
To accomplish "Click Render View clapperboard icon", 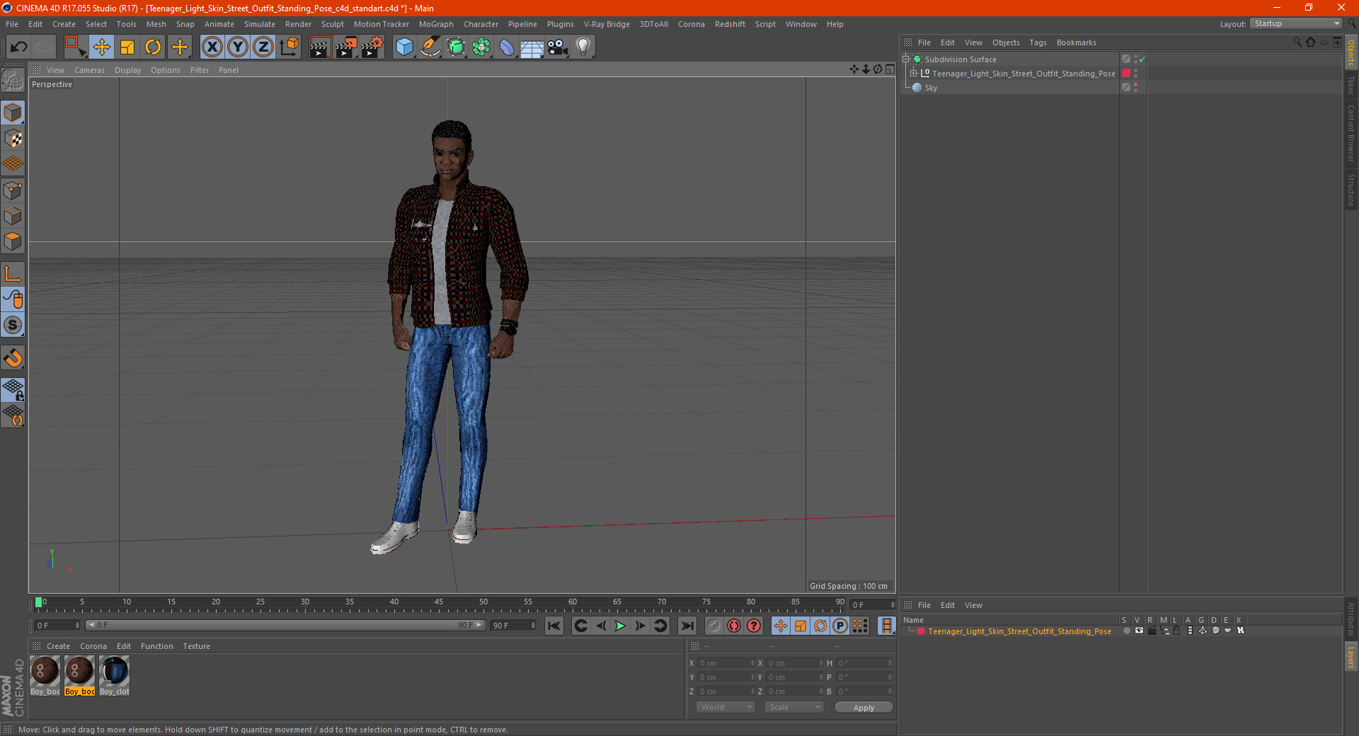I will [x=320, y=47].
